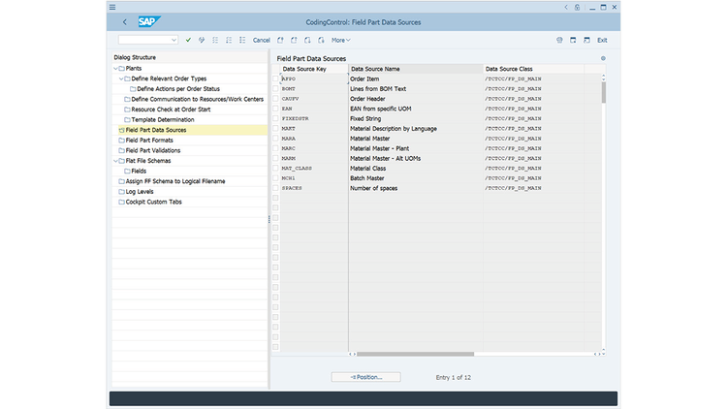Click the SAP logo
Viewport: 727px width, 409px height.
point(149,21)
